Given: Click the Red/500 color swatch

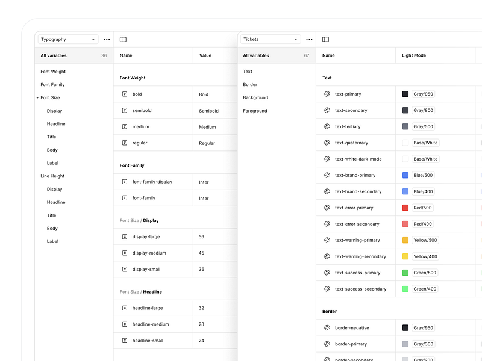Looking at the screenshot, I should (x=405, y=208).
